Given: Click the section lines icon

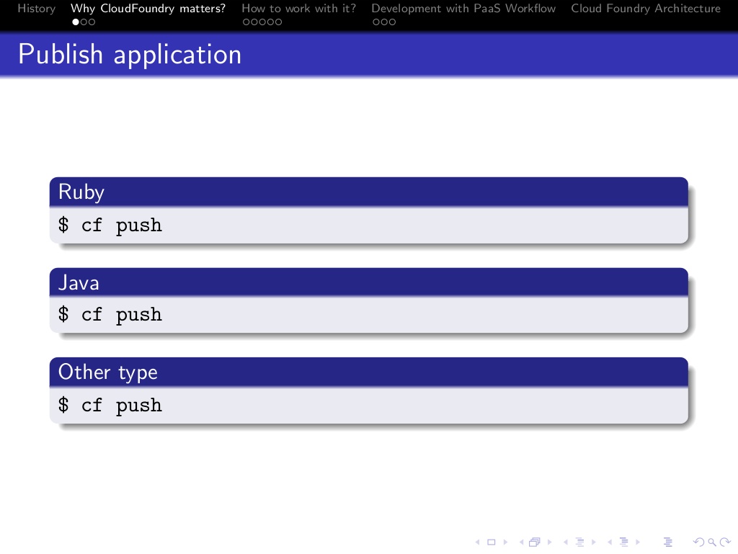Looking at the screenshot, I should click(x=624, y=542).
